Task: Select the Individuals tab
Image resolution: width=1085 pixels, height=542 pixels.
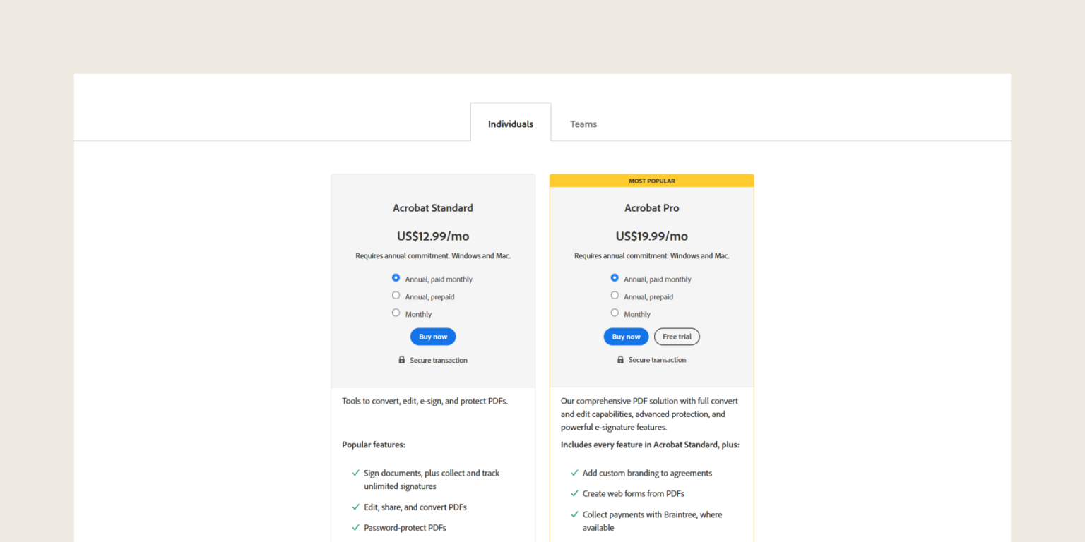Action: [510, 123]
